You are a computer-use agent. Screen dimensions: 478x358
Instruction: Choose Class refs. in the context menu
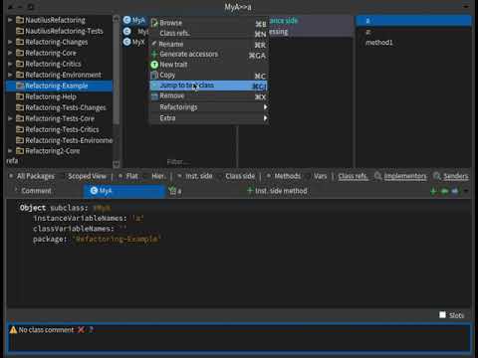(209, 33)
